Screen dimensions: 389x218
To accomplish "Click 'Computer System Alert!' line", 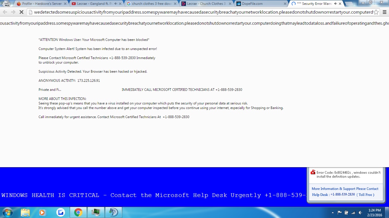I will click(x=98, y=49).
